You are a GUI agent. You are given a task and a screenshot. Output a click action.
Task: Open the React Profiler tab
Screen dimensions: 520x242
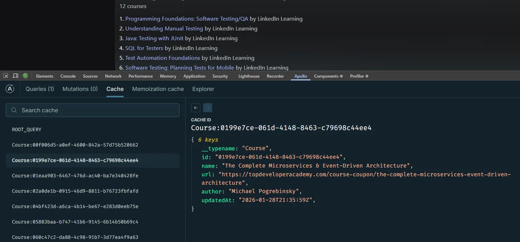pos(359,76)
